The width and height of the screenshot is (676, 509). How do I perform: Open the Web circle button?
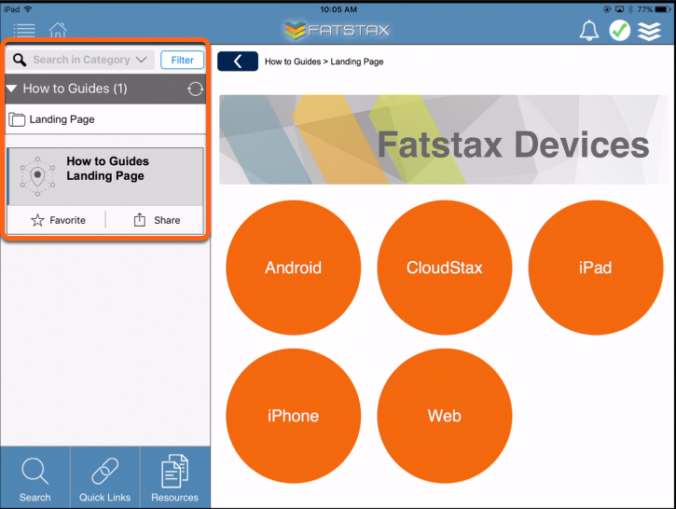tap(445, 416)
